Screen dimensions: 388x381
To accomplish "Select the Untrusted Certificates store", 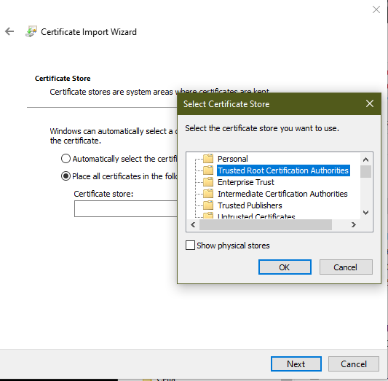I will pos(256,216).
